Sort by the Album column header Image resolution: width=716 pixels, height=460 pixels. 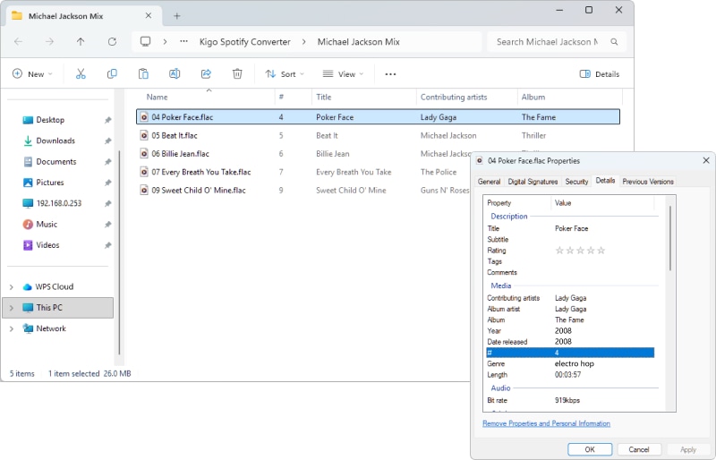click(533, 97)
